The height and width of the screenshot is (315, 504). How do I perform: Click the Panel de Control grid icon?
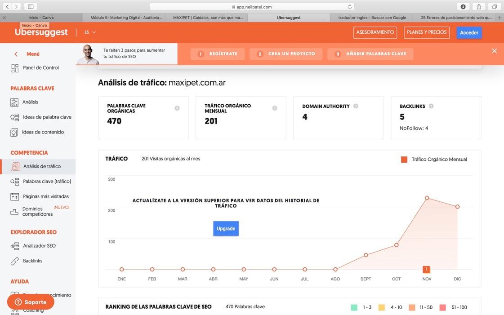15,68
